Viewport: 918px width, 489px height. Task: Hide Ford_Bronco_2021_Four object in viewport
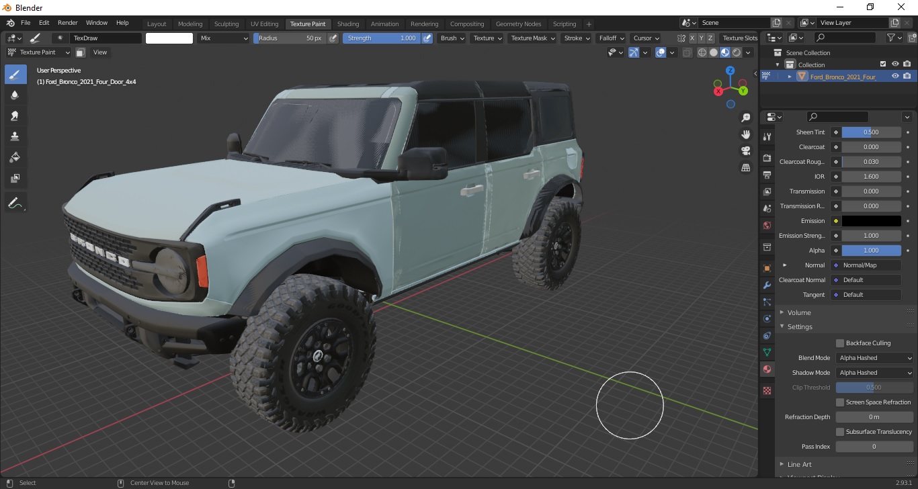pos(895,77)
